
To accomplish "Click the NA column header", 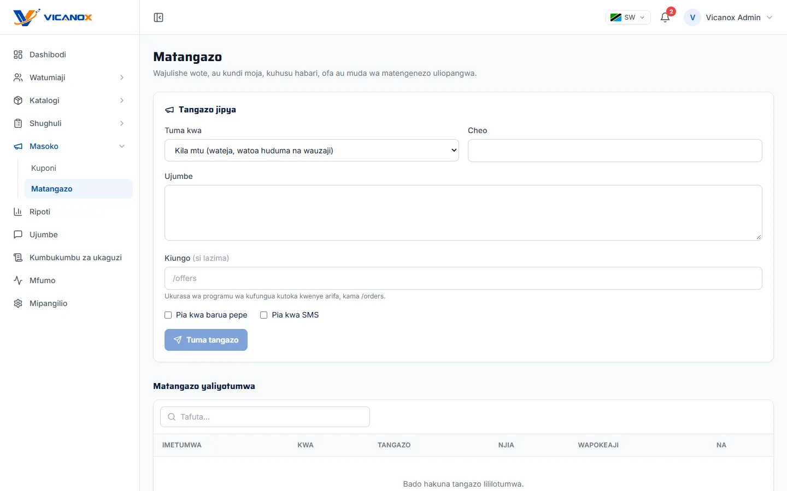I will [721, 445].
